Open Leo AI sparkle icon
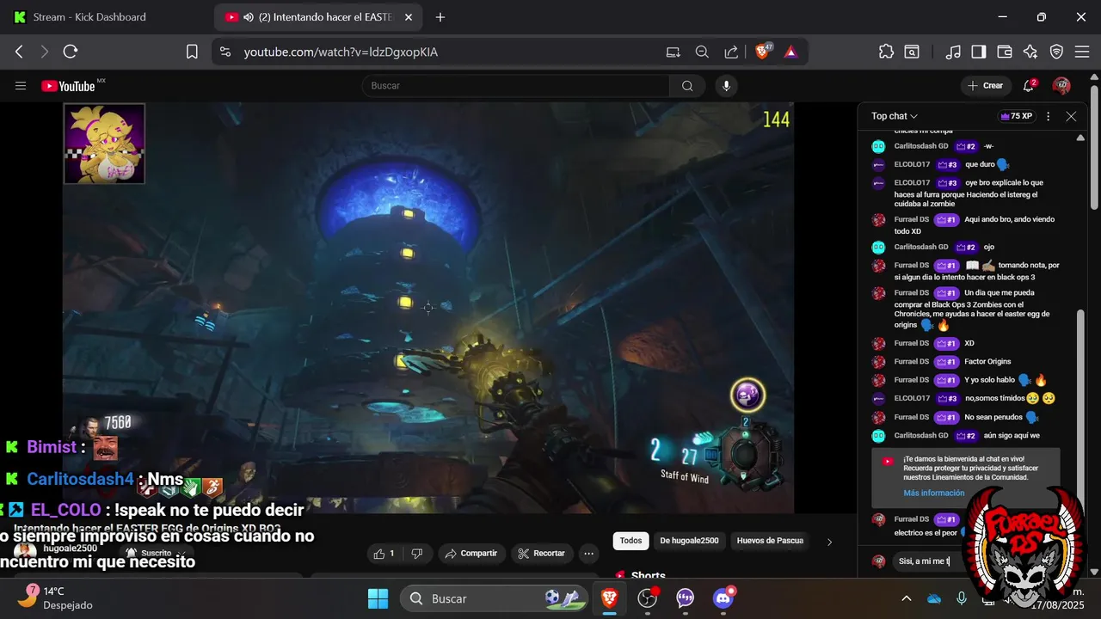Viewport: 1101px width, 619px height. (1030, 52)
